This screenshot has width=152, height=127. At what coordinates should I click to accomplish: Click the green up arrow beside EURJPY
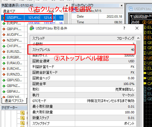click(x=4, y=23)
